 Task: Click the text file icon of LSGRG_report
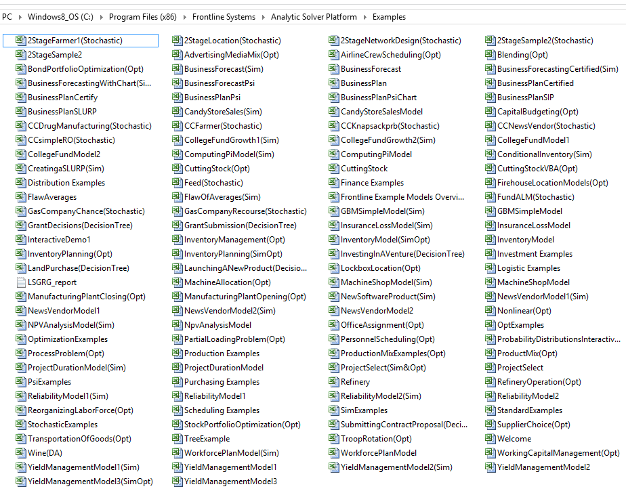(x=20, y=282)
